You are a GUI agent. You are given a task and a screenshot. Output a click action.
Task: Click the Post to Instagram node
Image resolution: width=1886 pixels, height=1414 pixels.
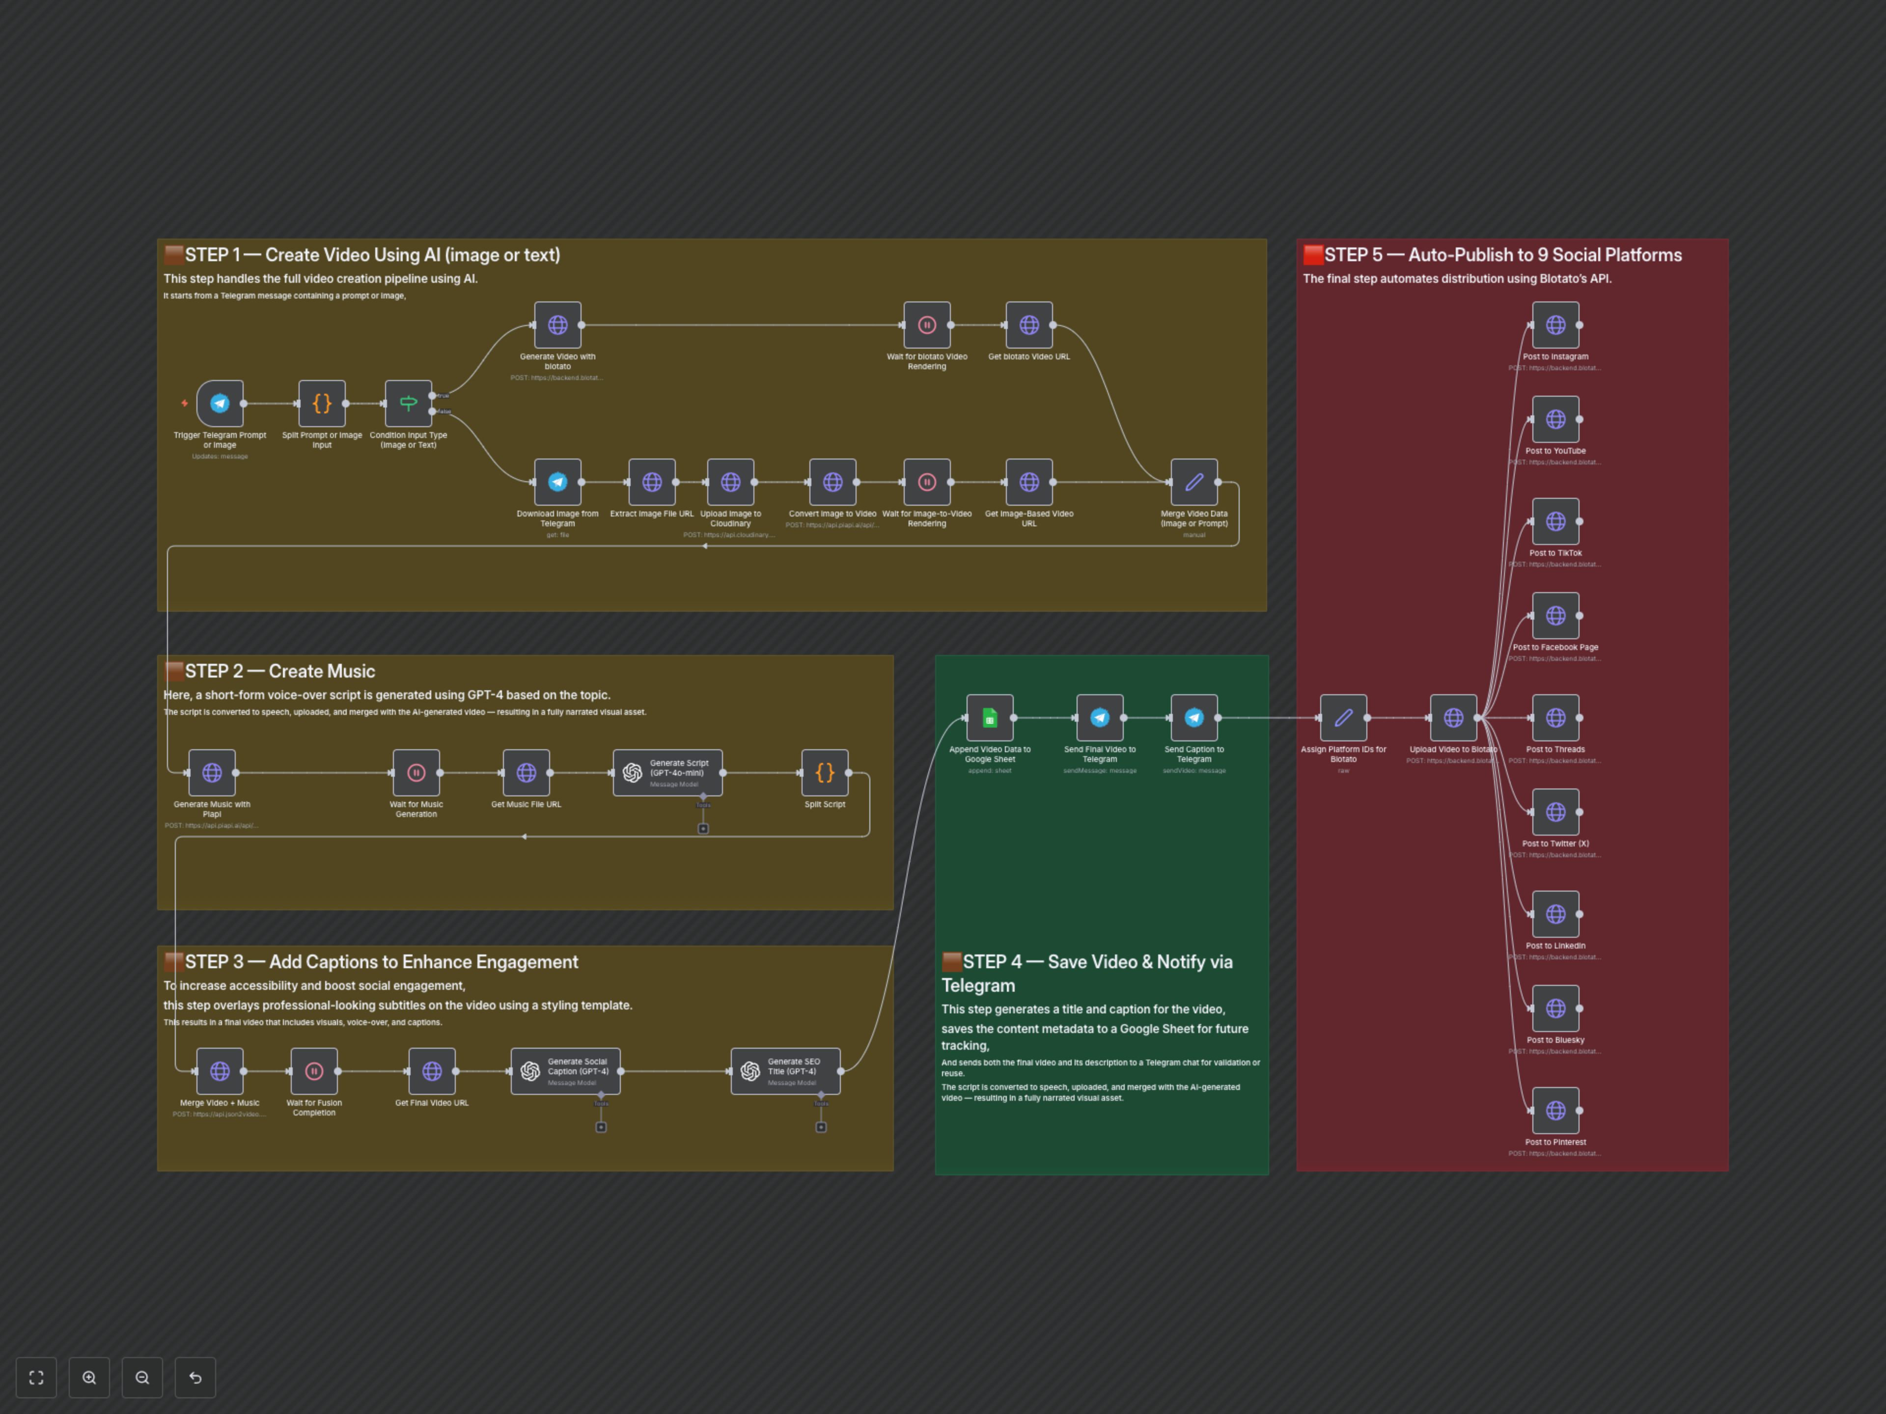[x=1555, y=325]
